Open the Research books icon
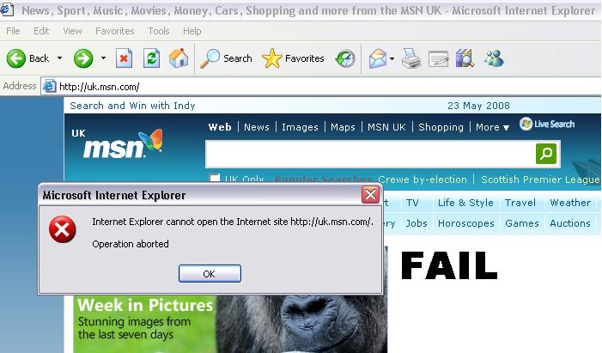Viewport: 602px width, 353px height. tap(465, 58)
